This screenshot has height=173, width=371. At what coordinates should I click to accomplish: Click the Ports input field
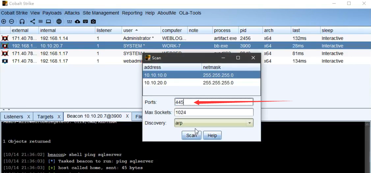(214, 102)
